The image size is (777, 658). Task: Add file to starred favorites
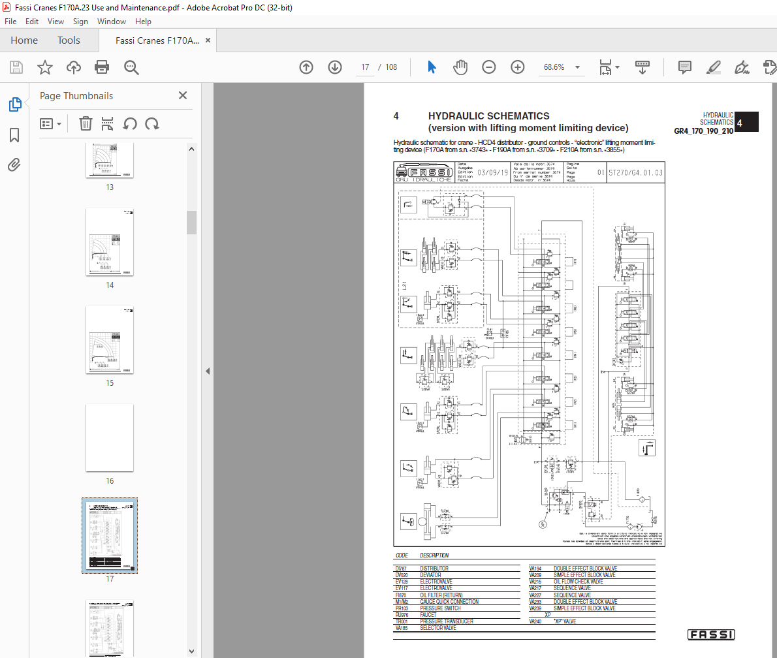45,67
